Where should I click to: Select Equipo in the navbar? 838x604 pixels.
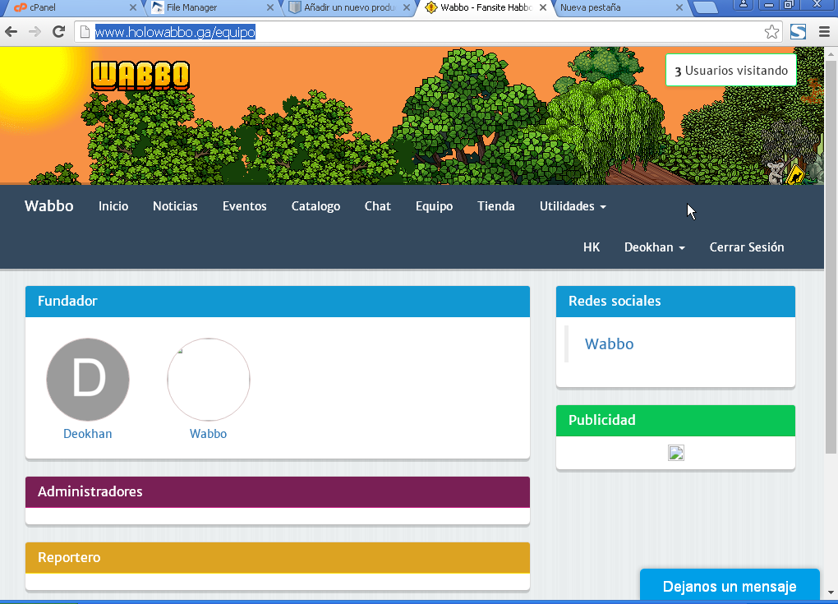434,205
